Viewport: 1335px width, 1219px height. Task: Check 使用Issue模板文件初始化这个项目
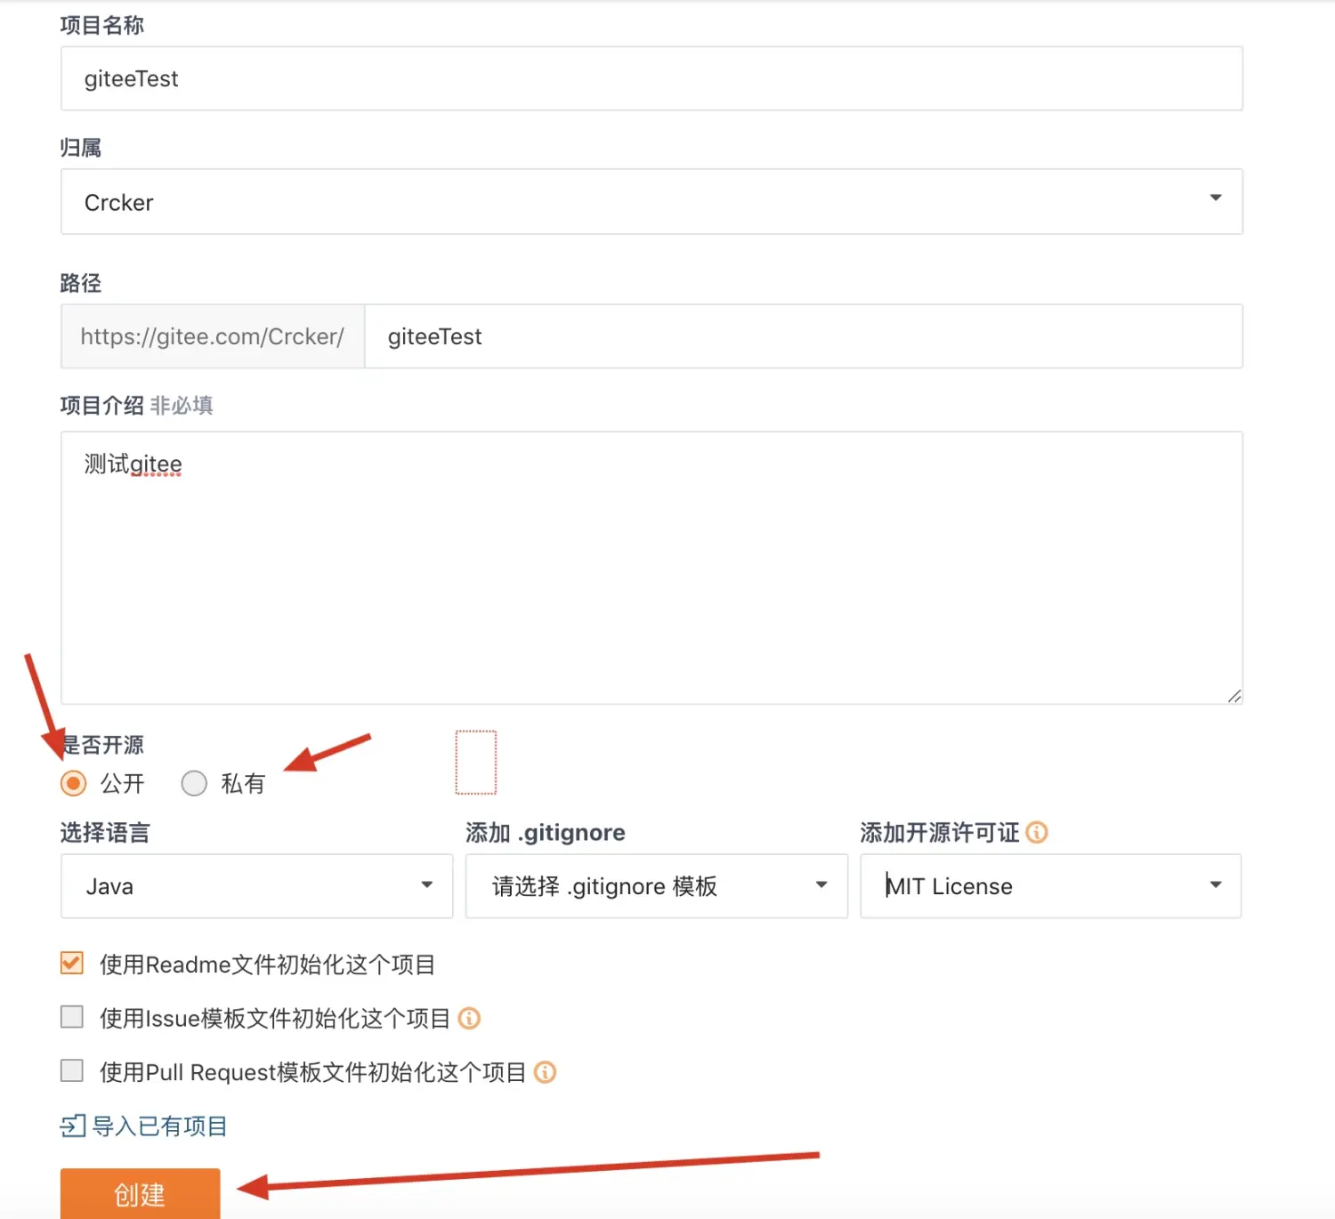72,1017
